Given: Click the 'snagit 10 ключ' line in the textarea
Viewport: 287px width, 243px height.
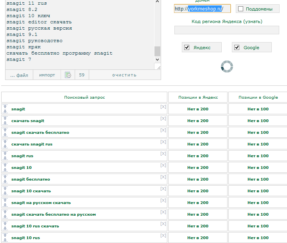Looking at the screenshot, I should tap(28, 16).
